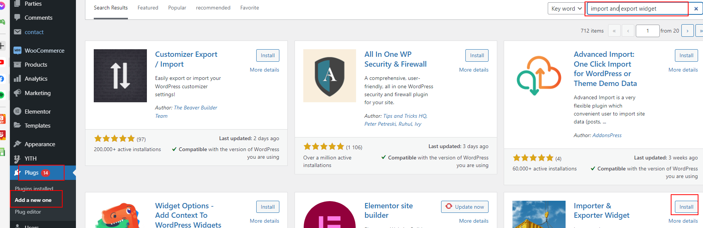Click the Comments speech bubble icon
This screenshot has width=703, height=228.
click(17, 17)
